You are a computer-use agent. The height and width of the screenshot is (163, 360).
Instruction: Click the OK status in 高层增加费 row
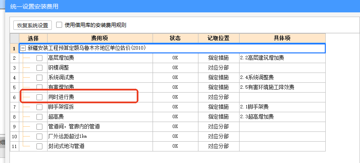tap(175, 58)
